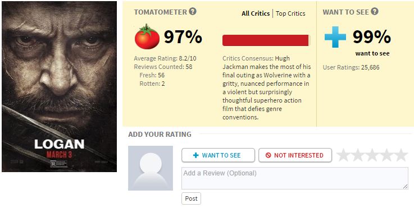Click the Want To See help icon
Image resolution: width=414 pixels, height=208 pixels.
(x=374, y=11)
